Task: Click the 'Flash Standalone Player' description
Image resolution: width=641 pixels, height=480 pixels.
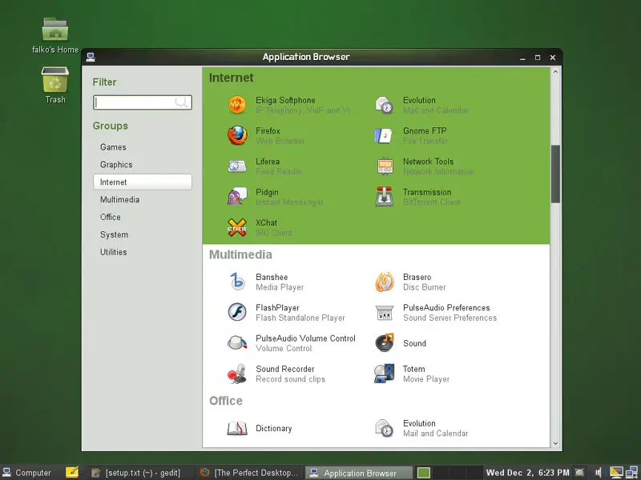Action: [x=300, y=318]
